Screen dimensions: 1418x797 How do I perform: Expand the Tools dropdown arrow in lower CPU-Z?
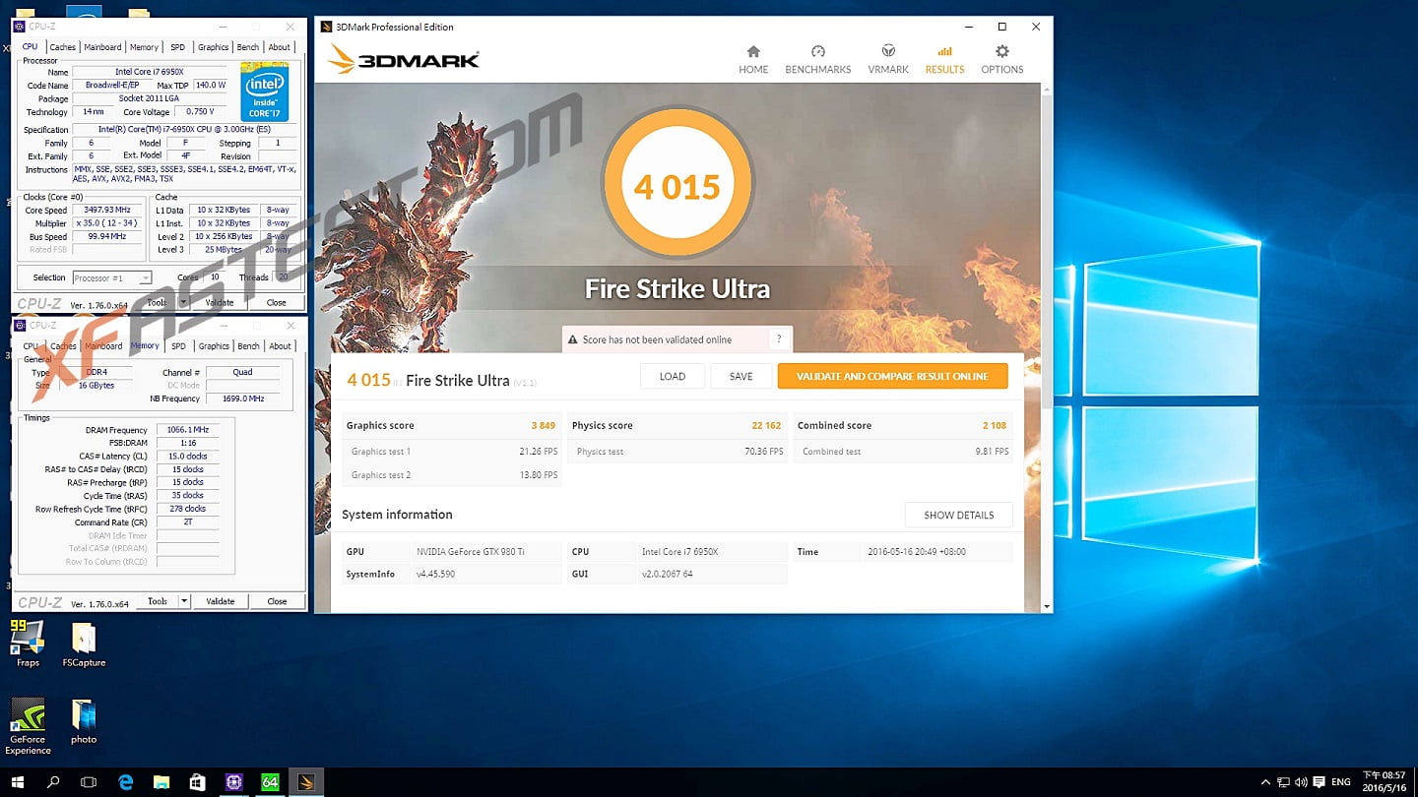point(184,601)
